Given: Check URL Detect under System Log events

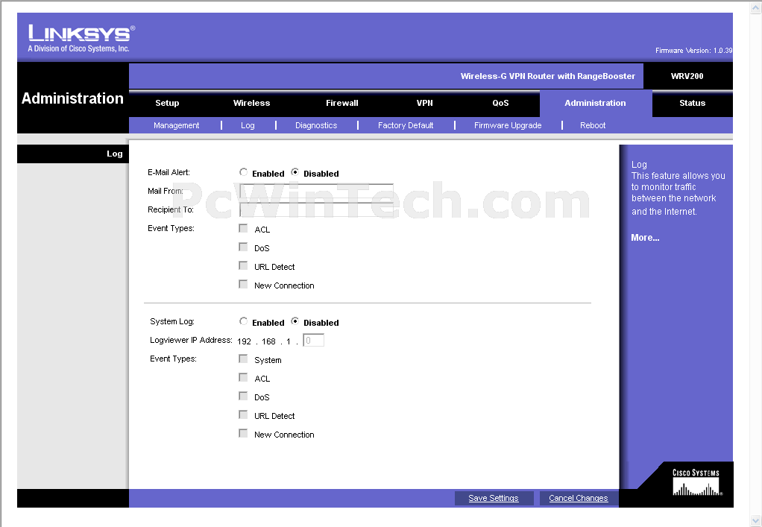Looking at the screenshot, I should pyautogui.click(x=243, y=414).
